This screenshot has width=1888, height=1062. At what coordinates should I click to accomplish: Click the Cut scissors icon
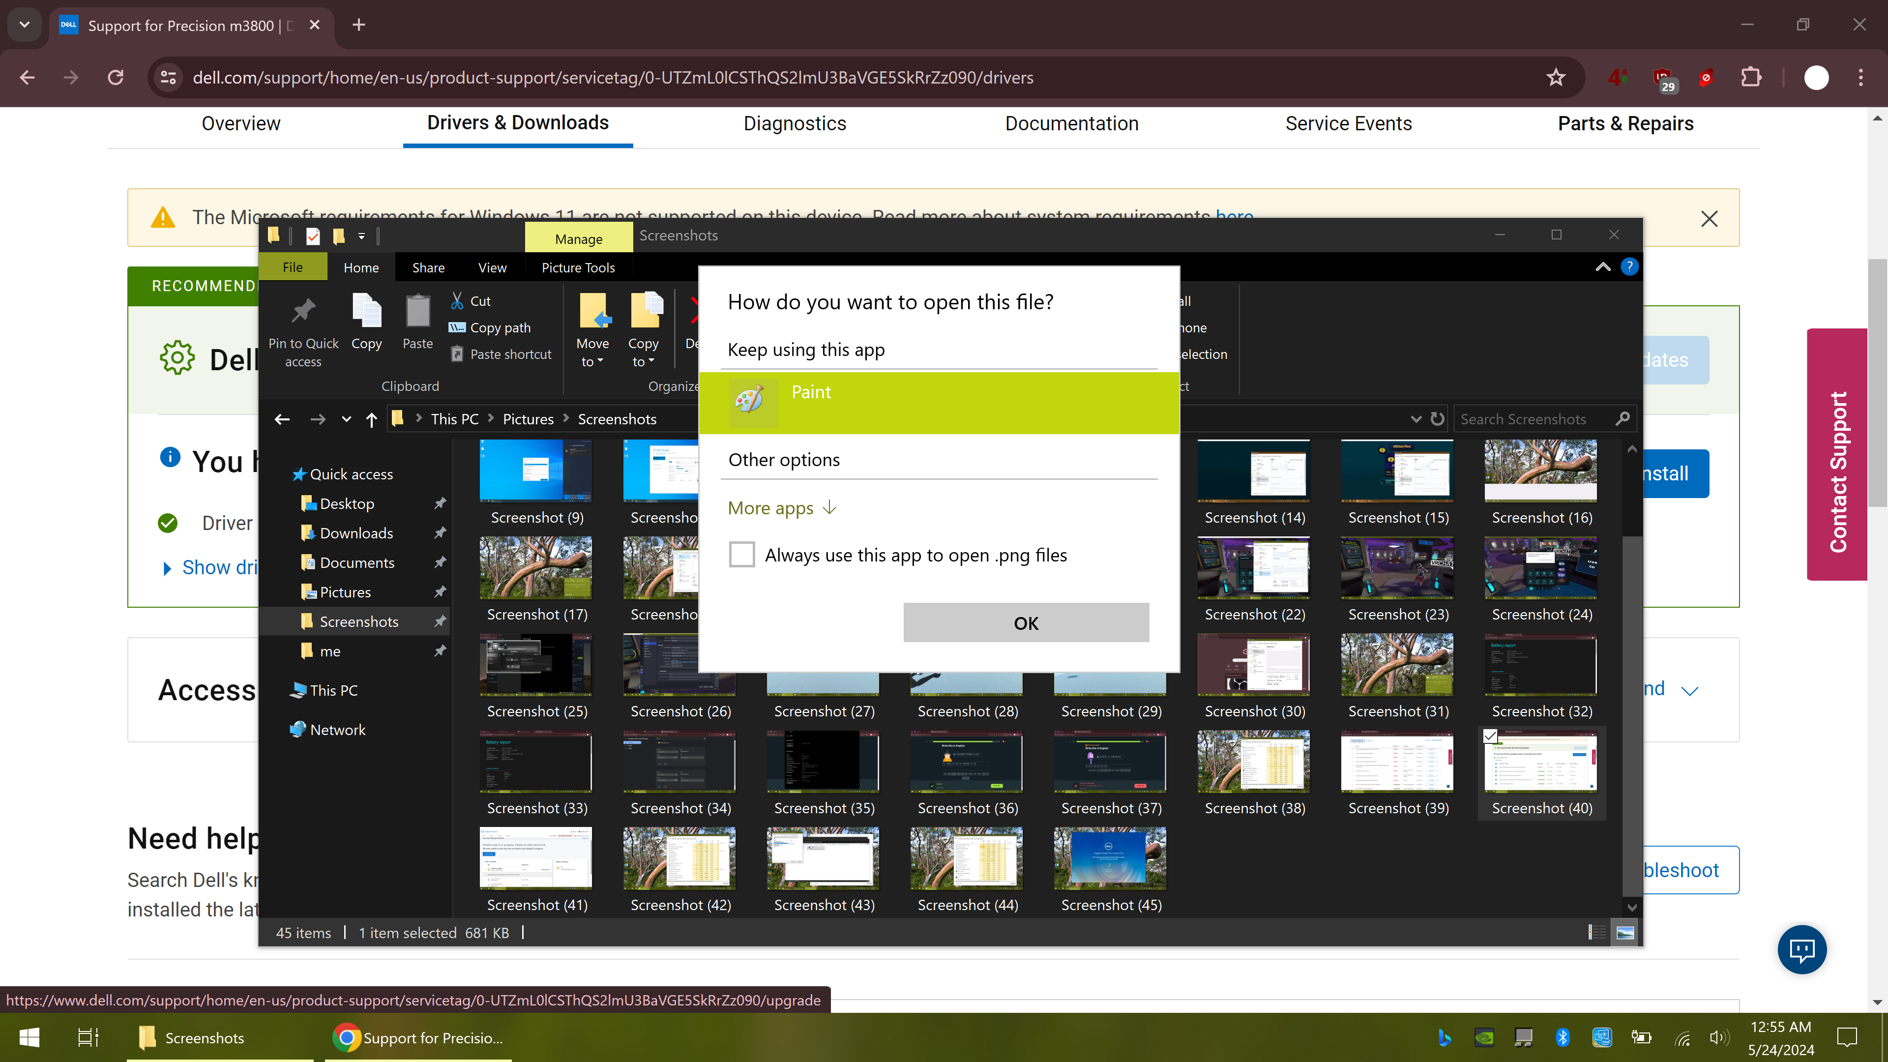[457, 300]
